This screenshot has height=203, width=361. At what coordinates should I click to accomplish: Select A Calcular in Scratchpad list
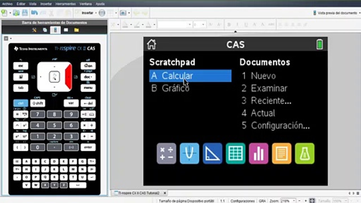(x=190, y=76)
